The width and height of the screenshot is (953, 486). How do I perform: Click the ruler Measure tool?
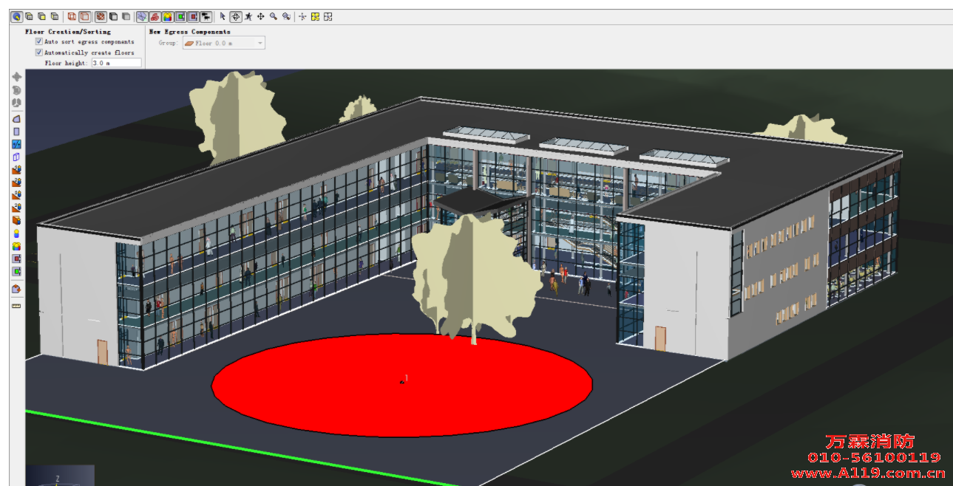tap(16, 305)
